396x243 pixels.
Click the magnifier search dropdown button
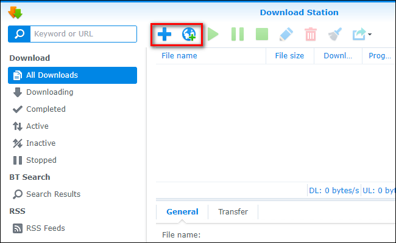click(x=18, y=34)
